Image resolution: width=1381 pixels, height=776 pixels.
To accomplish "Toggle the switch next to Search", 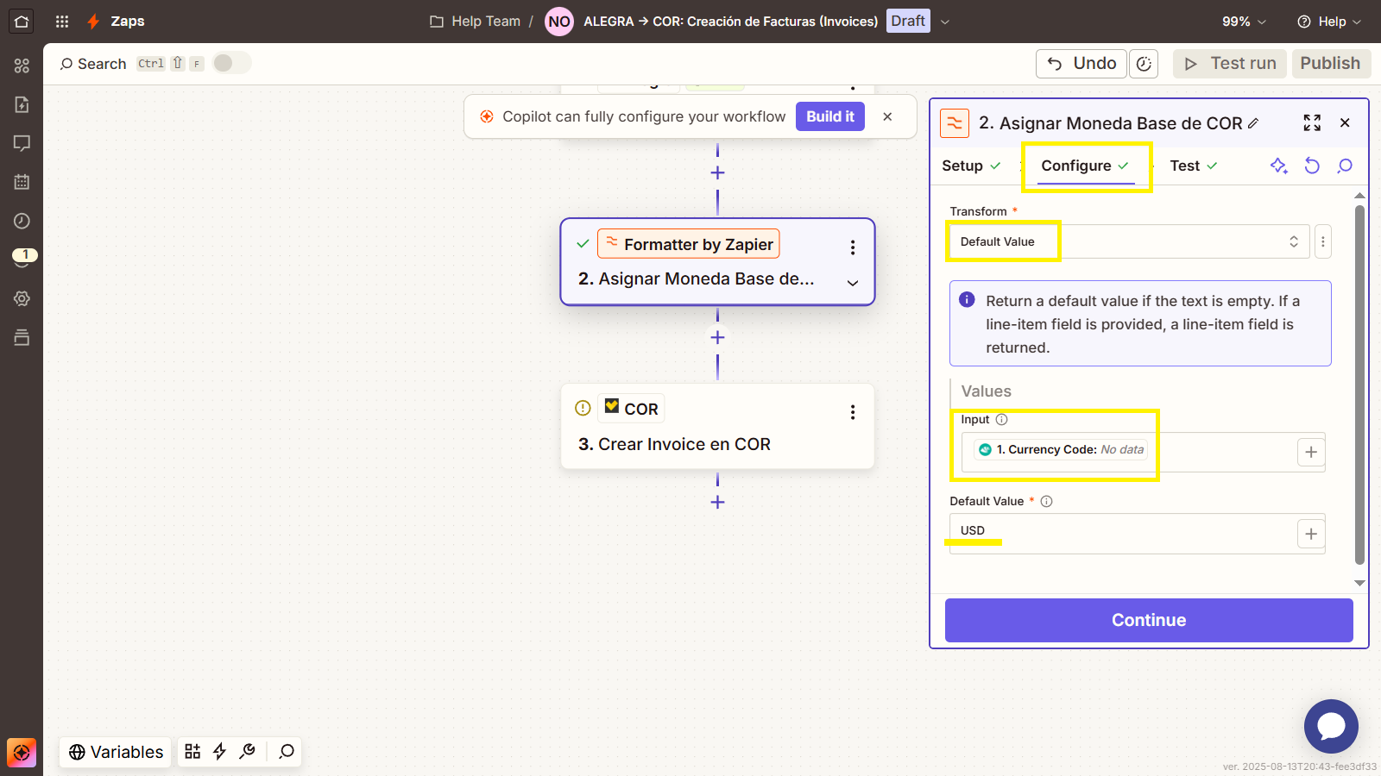I will click(x=231, y=63).
